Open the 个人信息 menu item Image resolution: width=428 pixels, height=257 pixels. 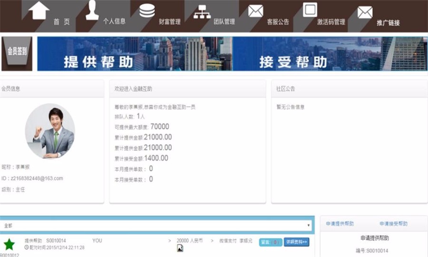114,21
